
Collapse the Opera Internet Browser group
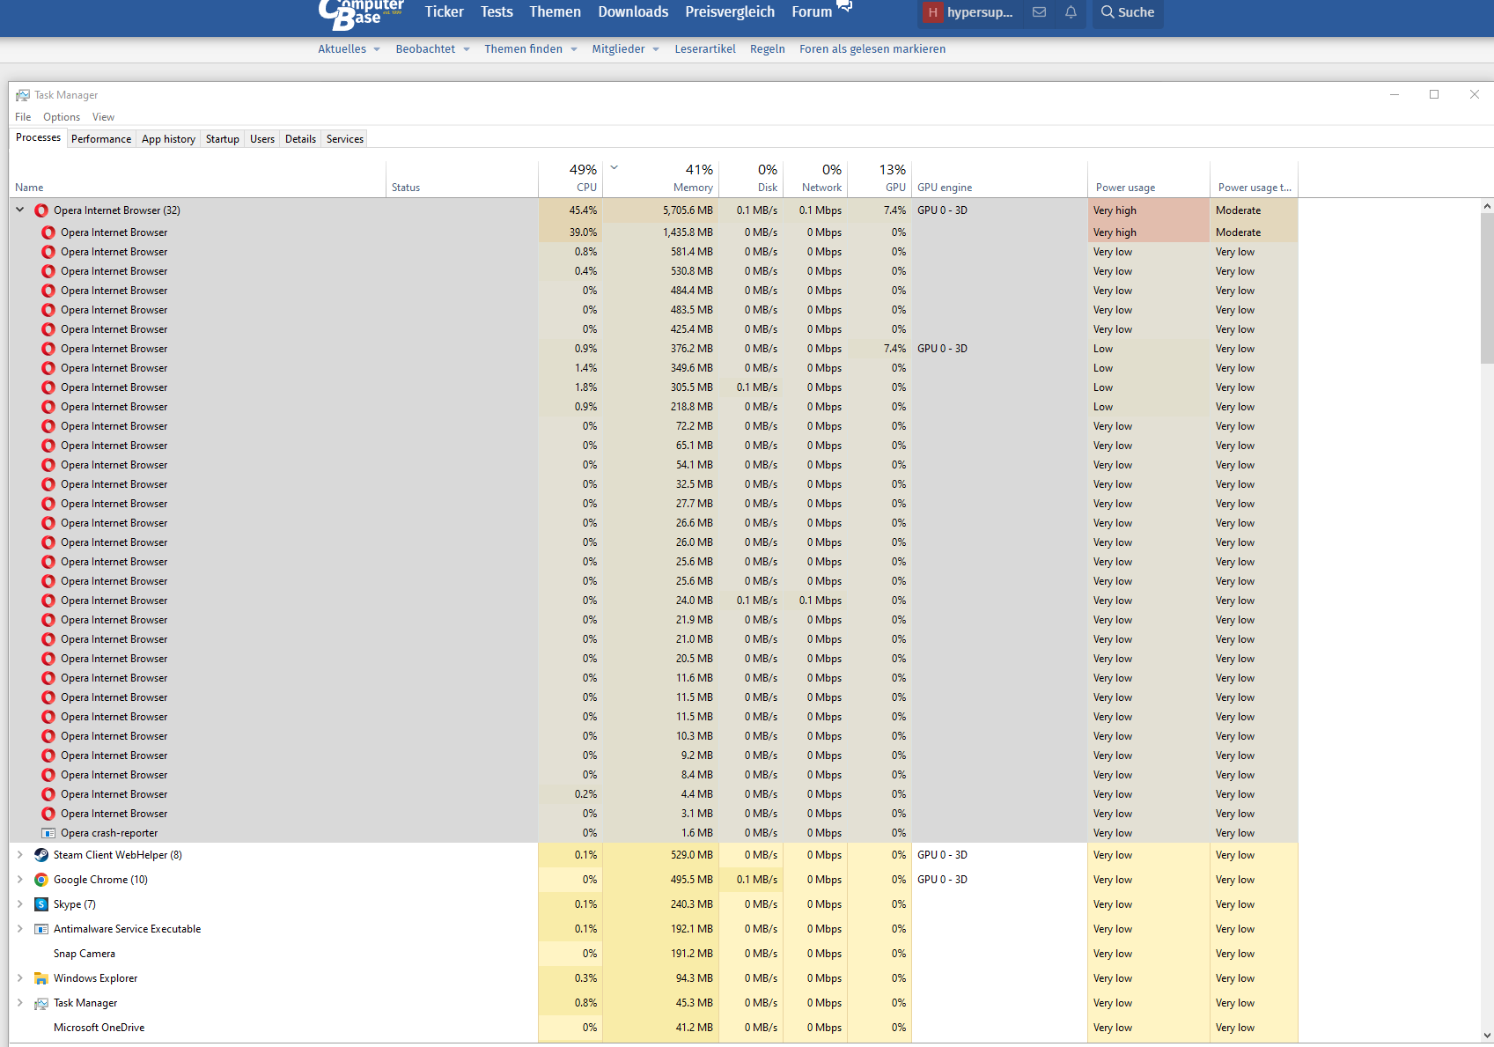pos(20,210)
